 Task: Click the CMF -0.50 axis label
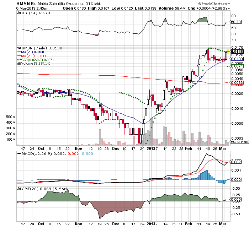(x=236, y=214)
